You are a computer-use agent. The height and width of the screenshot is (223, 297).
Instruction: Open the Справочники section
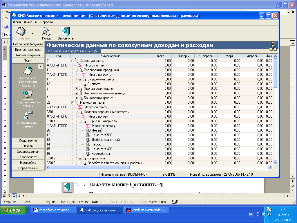tap(28, 168)
